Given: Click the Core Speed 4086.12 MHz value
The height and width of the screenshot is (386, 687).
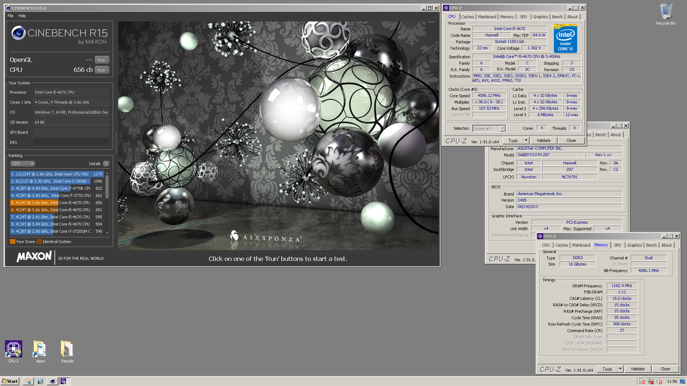Looking at the screenshot, I should point(489,95).
